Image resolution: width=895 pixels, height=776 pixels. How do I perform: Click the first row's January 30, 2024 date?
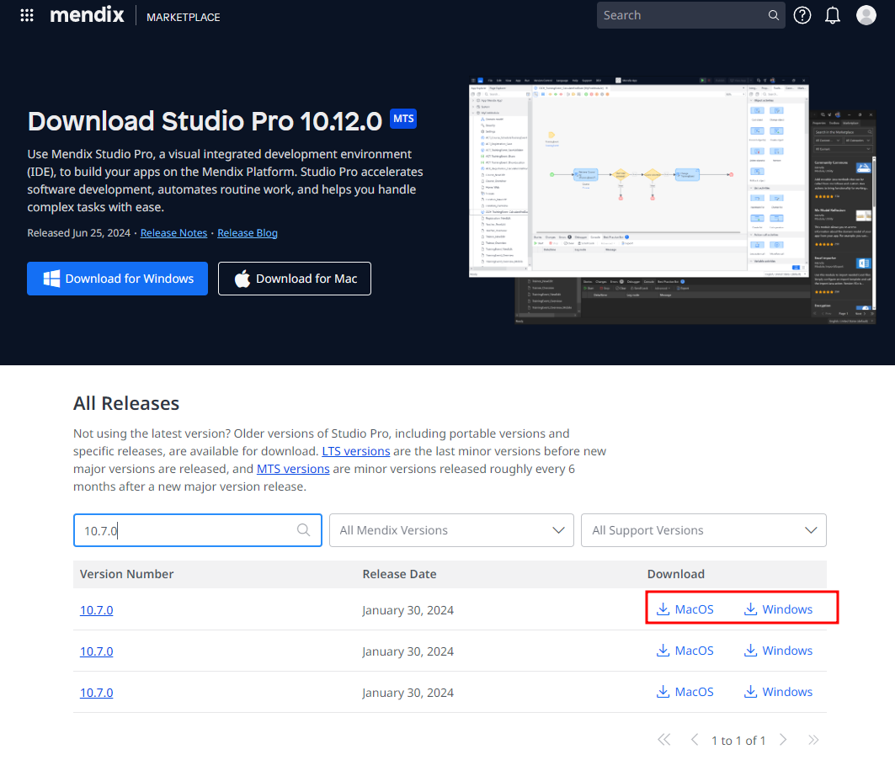(x=408, y=610)
